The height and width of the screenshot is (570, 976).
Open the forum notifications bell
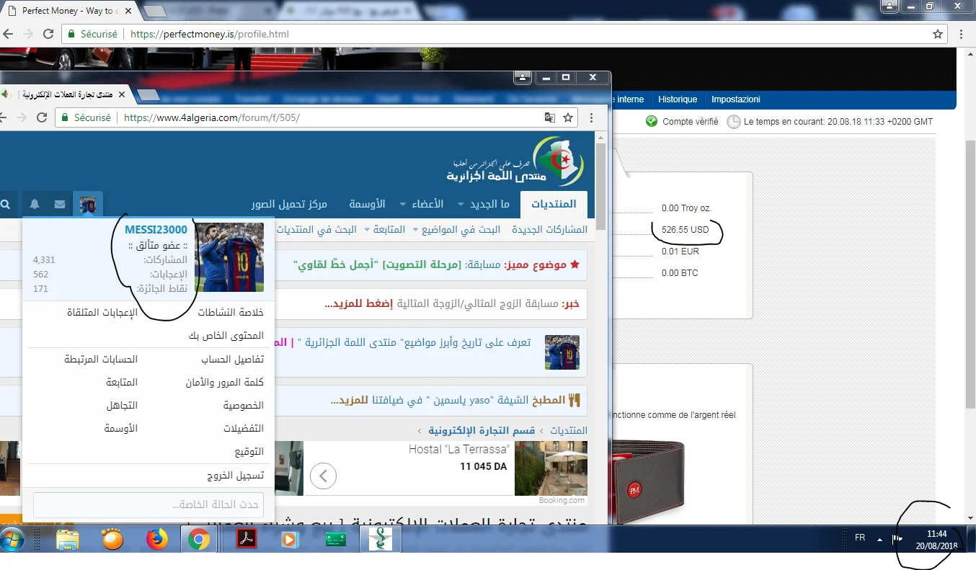pyautogui.click(x=35, y=205)
